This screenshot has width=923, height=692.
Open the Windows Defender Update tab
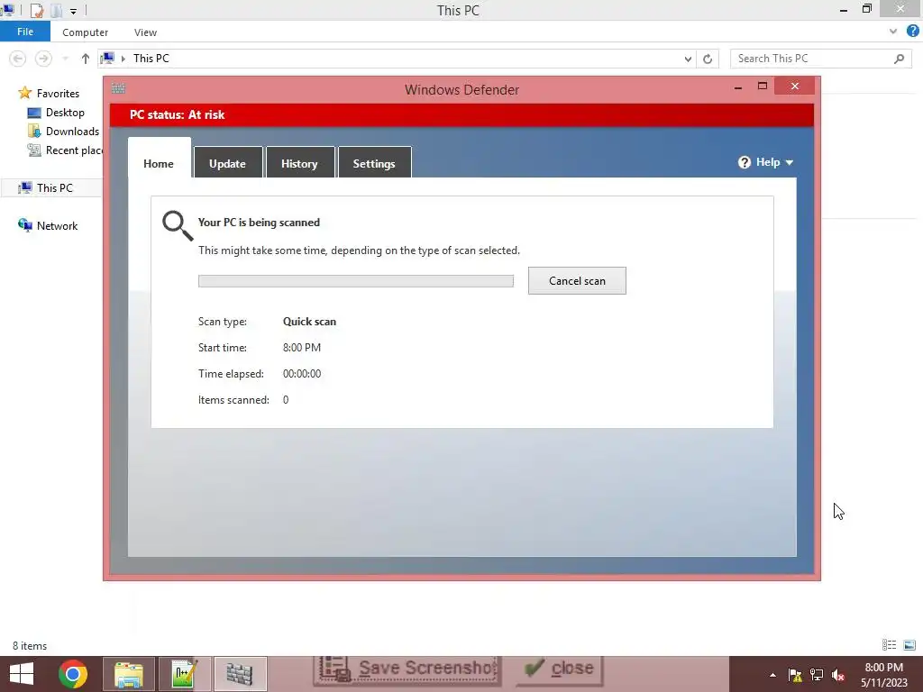point(228,162)
